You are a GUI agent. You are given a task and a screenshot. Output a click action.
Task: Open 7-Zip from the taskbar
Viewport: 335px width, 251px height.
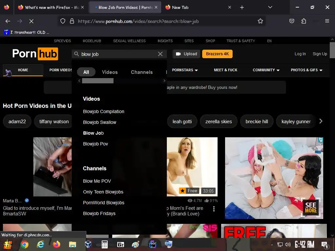pos(120,244)
